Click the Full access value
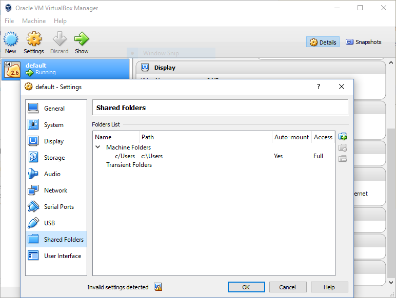Viewport: 396px width, 298px height. tap(318, 156)
